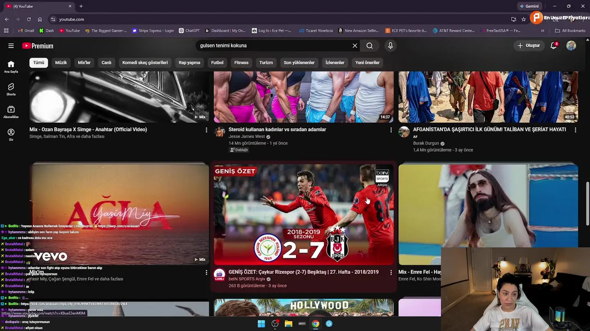Open the Siz sidebar item
The width and height of the screenshot is (590, 331).
click(x=11, y=134)
